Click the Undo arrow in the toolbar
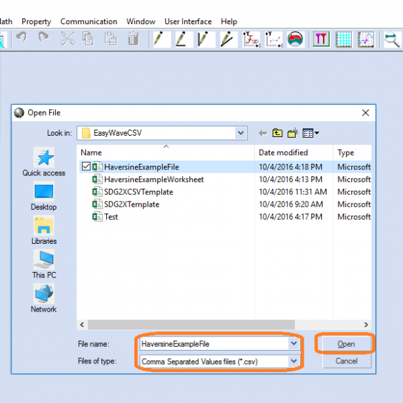 click(21, 39)
